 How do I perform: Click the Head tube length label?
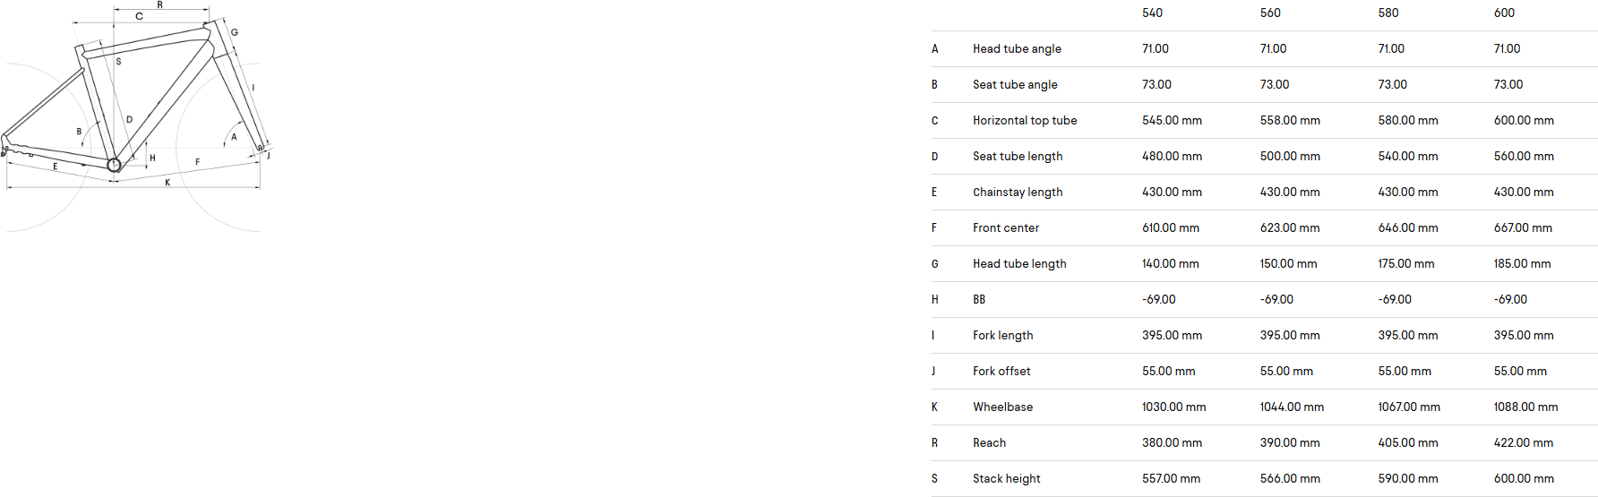coord(1019,263)
